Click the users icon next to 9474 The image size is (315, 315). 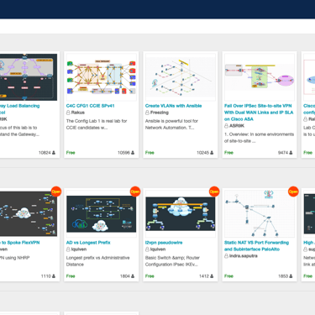(291, 153)
